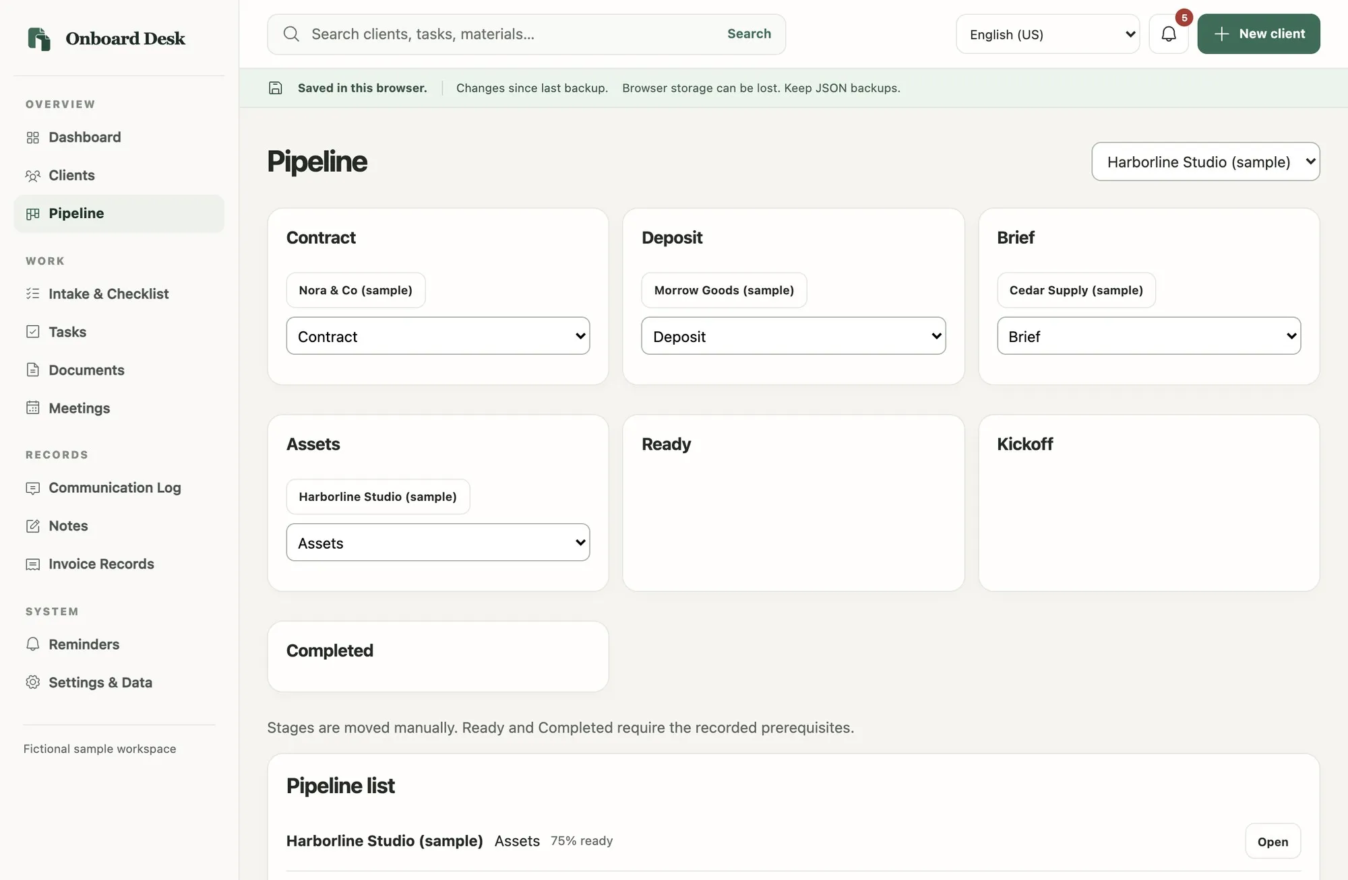Open Morrow Goods Deposit stage dropdown
Image resolution: width=1348 pixels, height=880 pixels.
[793, 336]
